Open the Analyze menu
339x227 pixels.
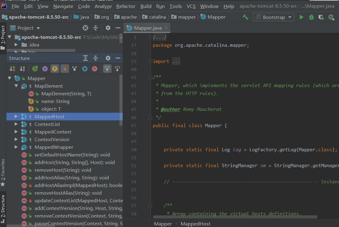(x=103, y=6)
